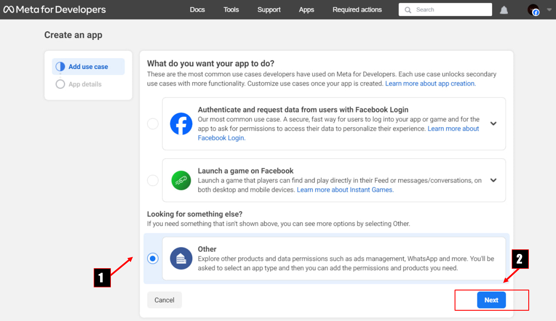The image size is (556, 321).
Task: Click the profile avatar picture
Action: point(533,10)
